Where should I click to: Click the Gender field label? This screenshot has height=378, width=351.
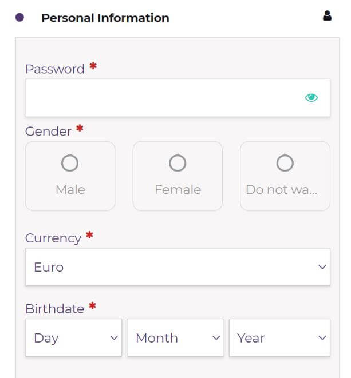[48, 131]
